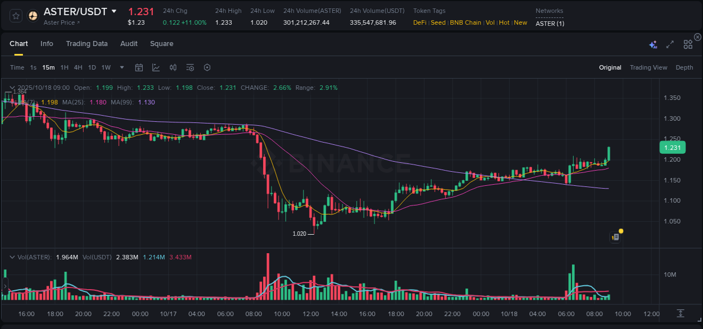Collapse the main price chart chevron
The width and height of the screenshot is (703, 329).
12,88
